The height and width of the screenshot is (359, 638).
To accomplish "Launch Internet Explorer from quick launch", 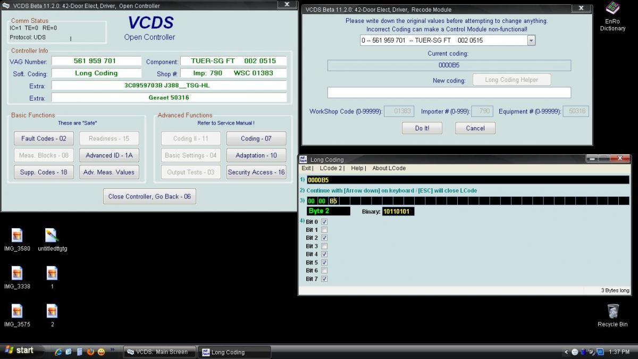I will point(58,352).
